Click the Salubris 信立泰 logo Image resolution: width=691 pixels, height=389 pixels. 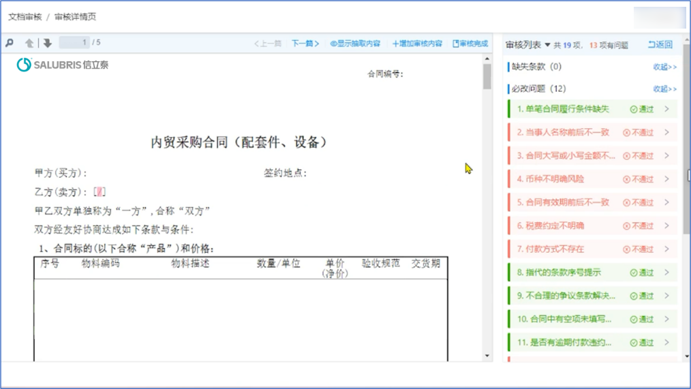tap(62, 65)
